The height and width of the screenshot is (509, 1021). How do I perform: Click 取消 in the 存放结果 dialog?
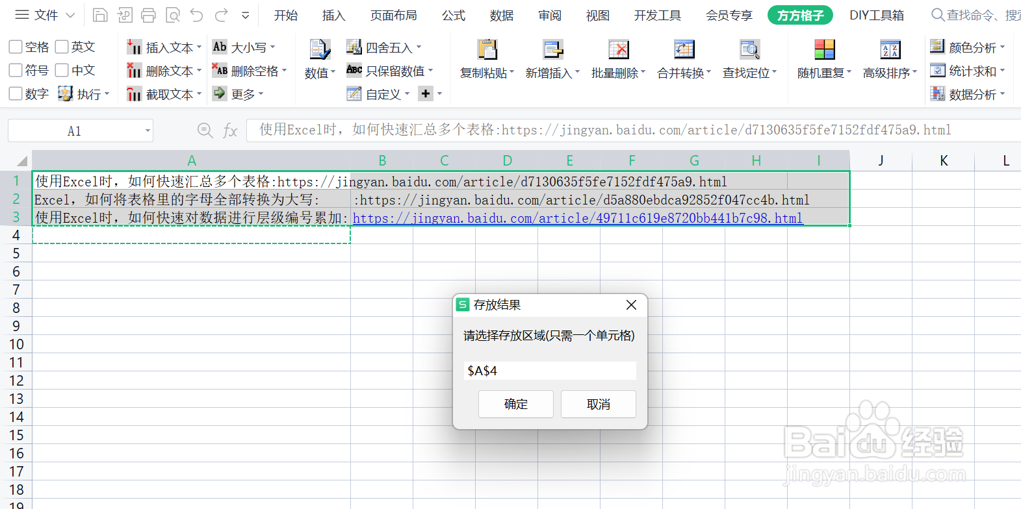coord(599,404)
